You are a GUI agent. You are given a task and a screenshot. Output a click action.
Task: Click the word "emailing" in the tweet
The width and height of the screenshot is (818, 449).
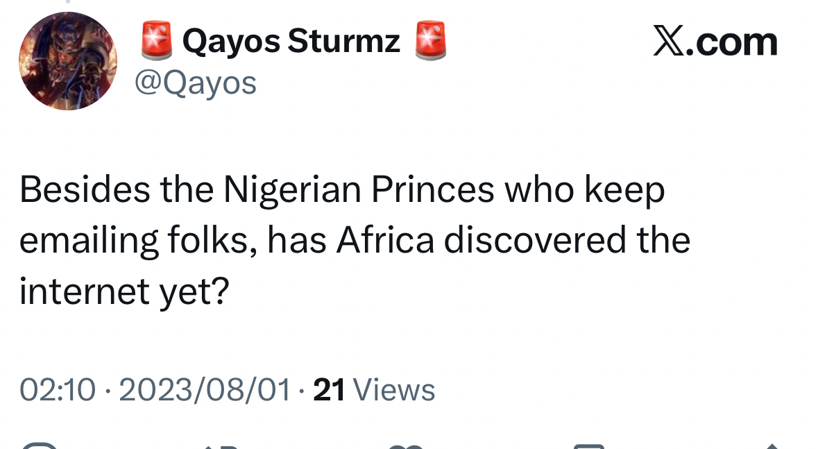[87, 240]
